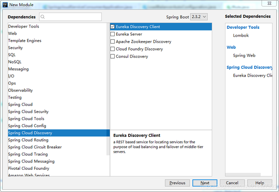Click the Dependencies search input field
This screenshot has height=192, width=279.
pyautogui.click(x=71, y=17)
